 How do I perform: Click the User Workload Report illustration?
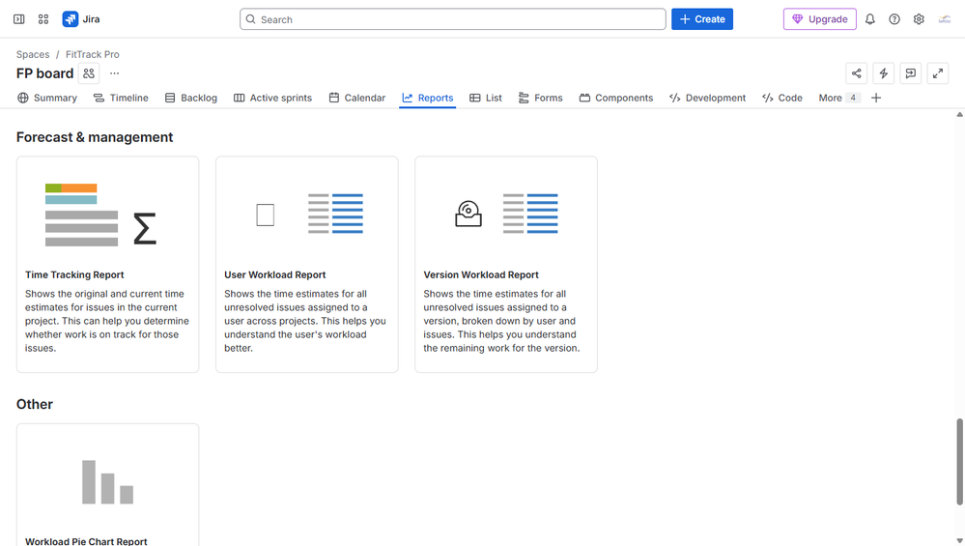[309, 214]
